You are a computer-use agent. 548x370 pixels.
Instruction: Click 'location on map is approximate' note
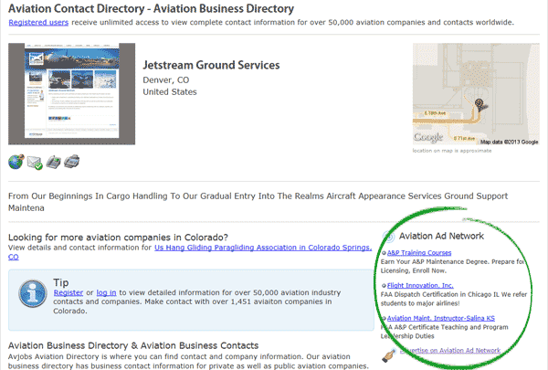pyautogui.click(x=452, y=151)
